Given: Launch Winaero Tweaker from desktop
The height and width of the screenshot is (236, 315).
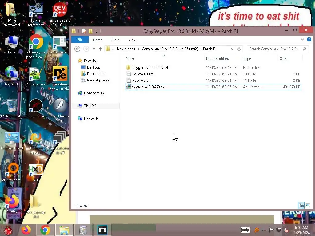Looking at the screenshot, I should coord(36,143).
